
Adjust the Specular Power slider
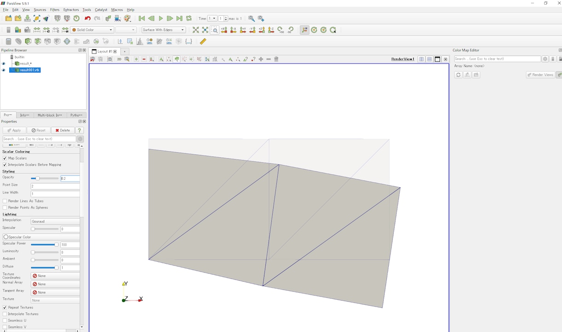pyautogui.click(x=45, y=245)
